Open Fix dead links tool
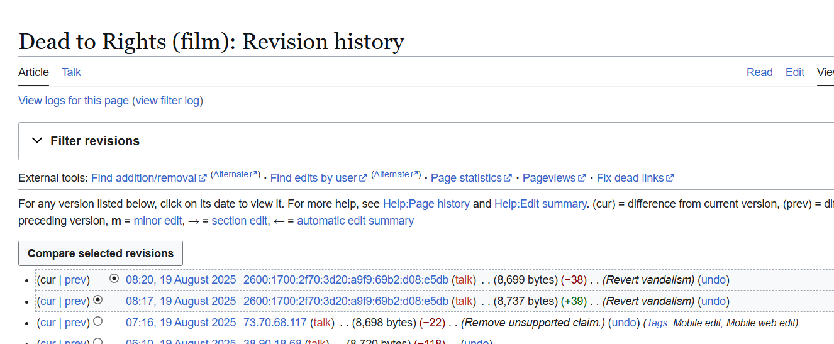Screen dimensions: 834x344 (x=635, y=178)
